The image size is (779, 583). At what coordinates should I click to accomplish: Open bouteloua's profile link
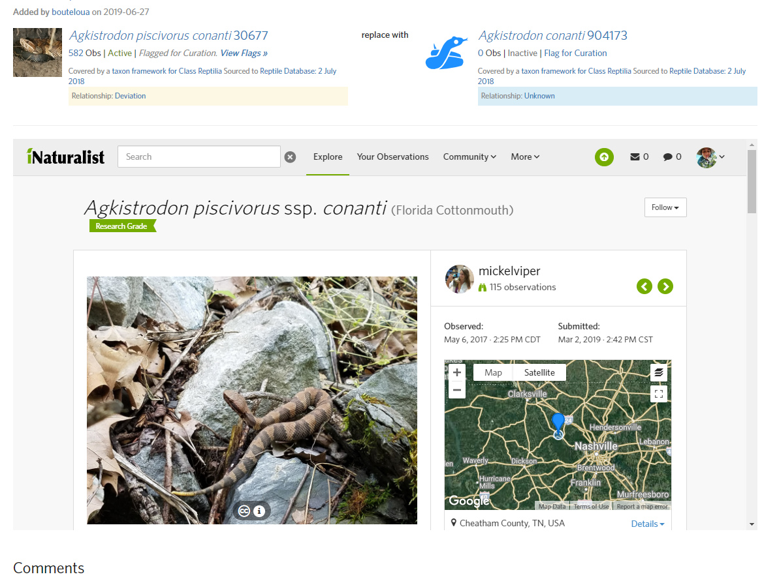pos(71,12)
